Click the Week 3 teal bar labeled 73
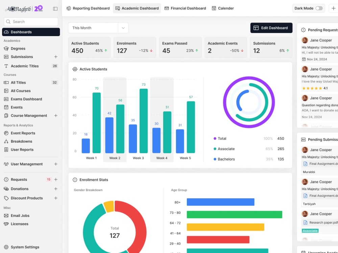 144,121
